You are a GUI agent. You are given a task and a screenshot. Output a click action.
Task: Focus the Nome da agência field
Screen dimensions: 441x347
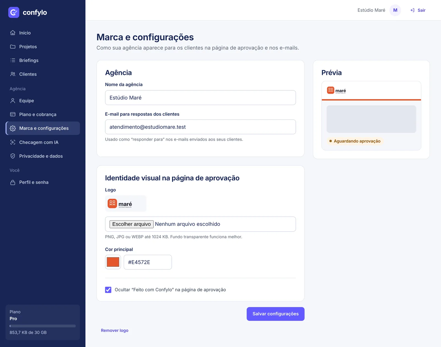tap(200, 97)
